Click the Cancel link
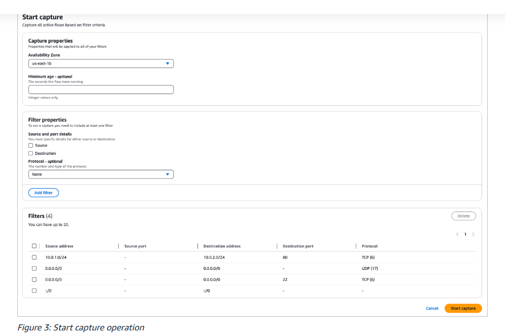505x335 pixels. tap(432, 309)
